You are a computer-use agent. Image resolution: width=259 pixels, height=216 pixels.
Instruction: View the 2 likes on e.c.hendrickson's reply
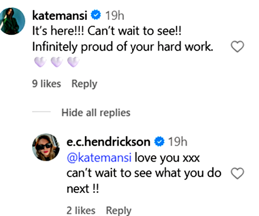pos(81,210)
